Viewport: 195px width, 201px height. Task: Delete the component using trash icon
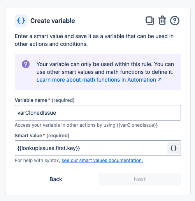[162, 20]
